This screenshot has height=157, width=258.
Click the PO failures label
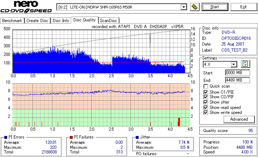click(146, 154)
